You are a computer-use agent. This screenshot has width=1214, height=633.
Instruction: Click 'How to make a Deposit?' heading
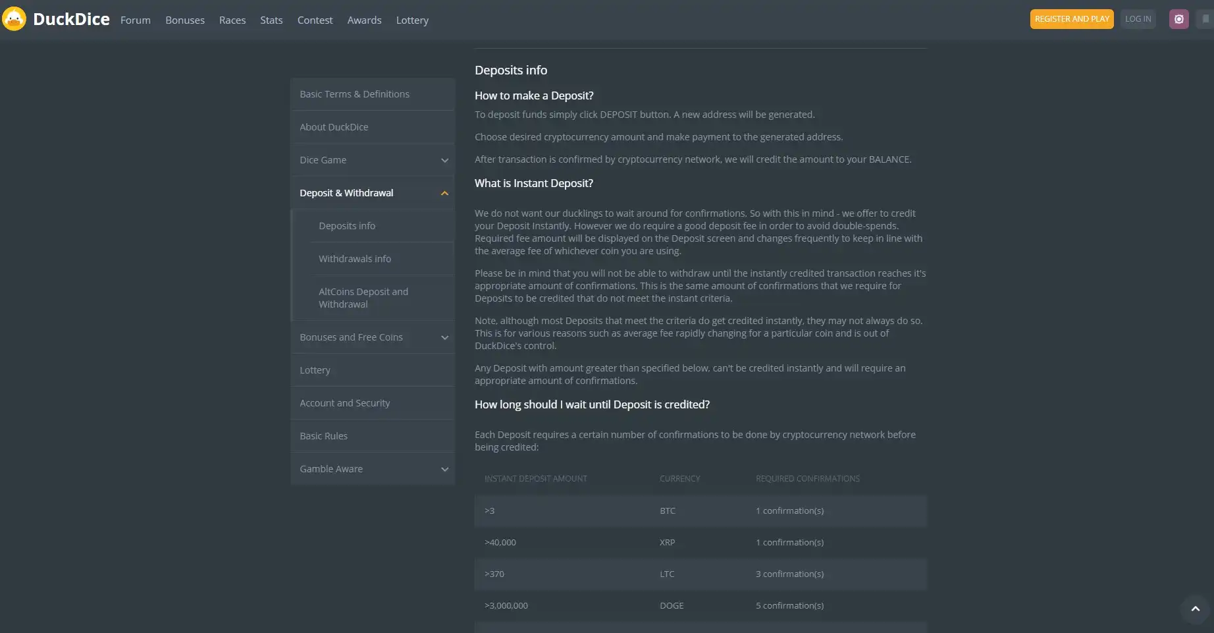[x=534, y=96]
